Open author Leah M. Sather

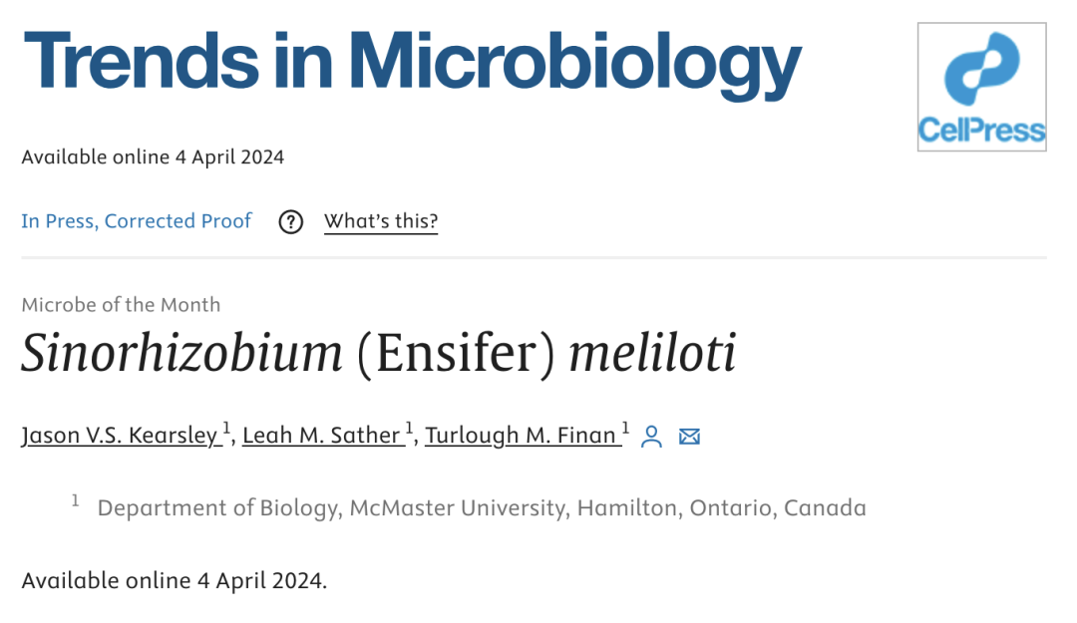[321, 436]
